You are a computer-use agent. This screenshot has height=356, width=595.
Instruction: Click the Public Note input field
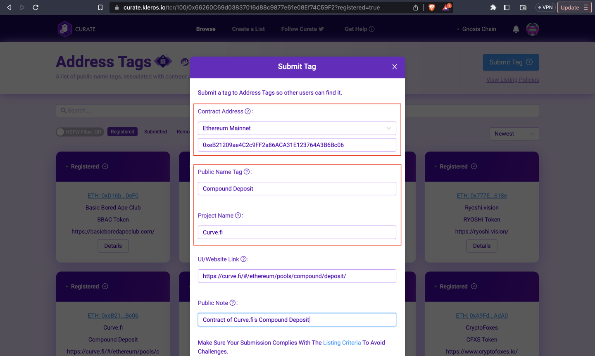pyautogui.click(x=297, y=319)
